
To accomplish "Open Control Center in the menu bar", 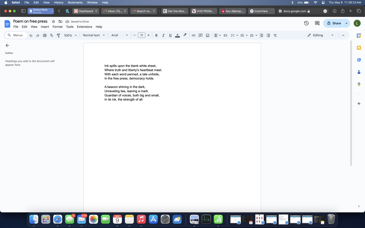I will point(323,2).
